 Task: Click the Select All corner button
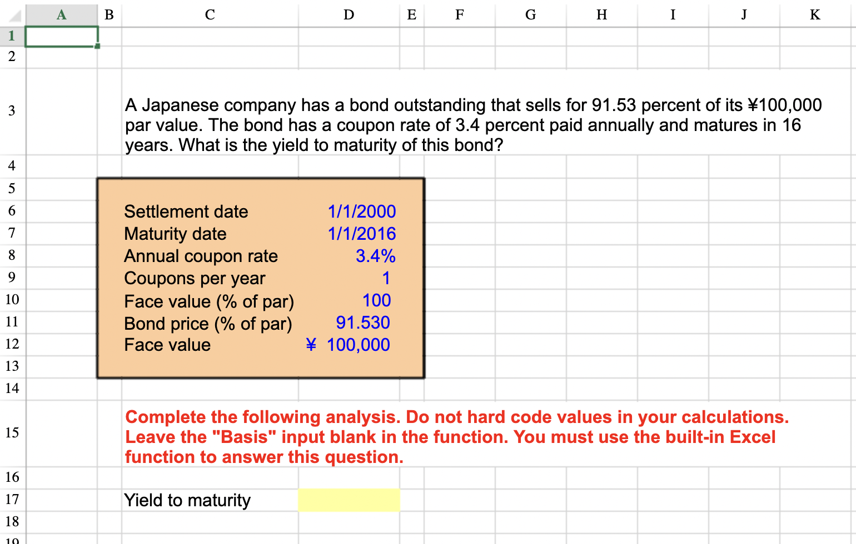point(12,15)
